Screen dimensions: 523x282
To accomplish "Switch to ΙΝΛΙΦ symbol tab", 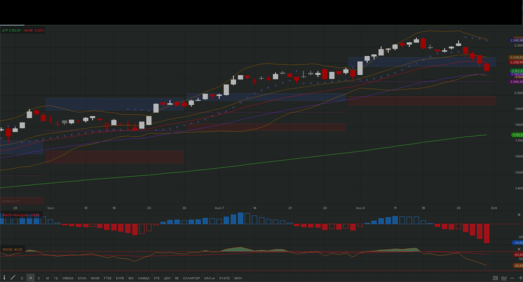I will click(95, 278).
